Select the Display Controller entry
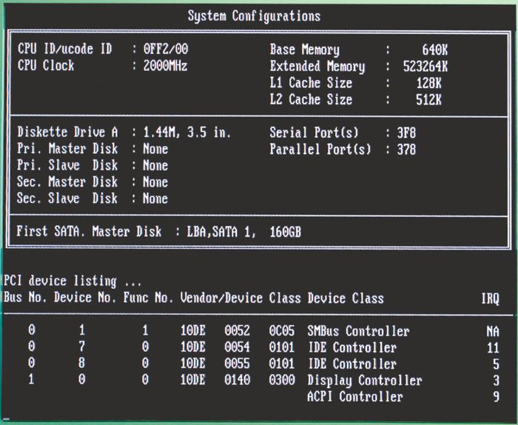The image size is (518, 425). pyautogui.click(x=365, y=381)
